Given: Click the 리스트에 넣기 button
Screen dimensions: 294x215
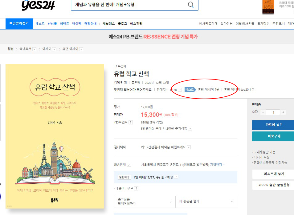Looking at the screenshot, I should click(x=274, y=174).
